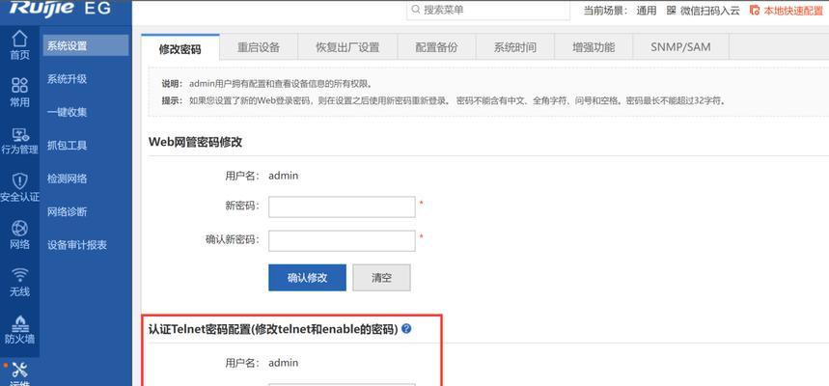Open the 运维 wrench tools icon
The height and width of the screenshot is (386, 829).
tap(19, 369)
